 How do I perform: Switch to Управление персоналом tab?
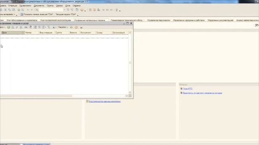coord(159,20)
